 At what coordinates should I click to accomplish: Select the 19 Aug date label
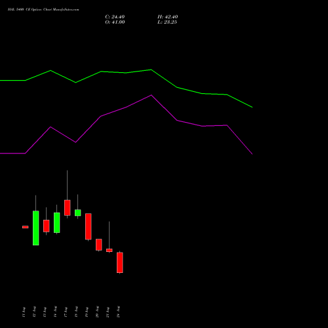pyautogui.click(x=87, y=312)
